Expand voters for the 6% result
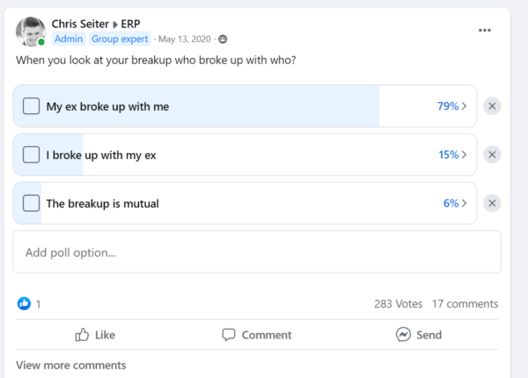 (455, 203)
